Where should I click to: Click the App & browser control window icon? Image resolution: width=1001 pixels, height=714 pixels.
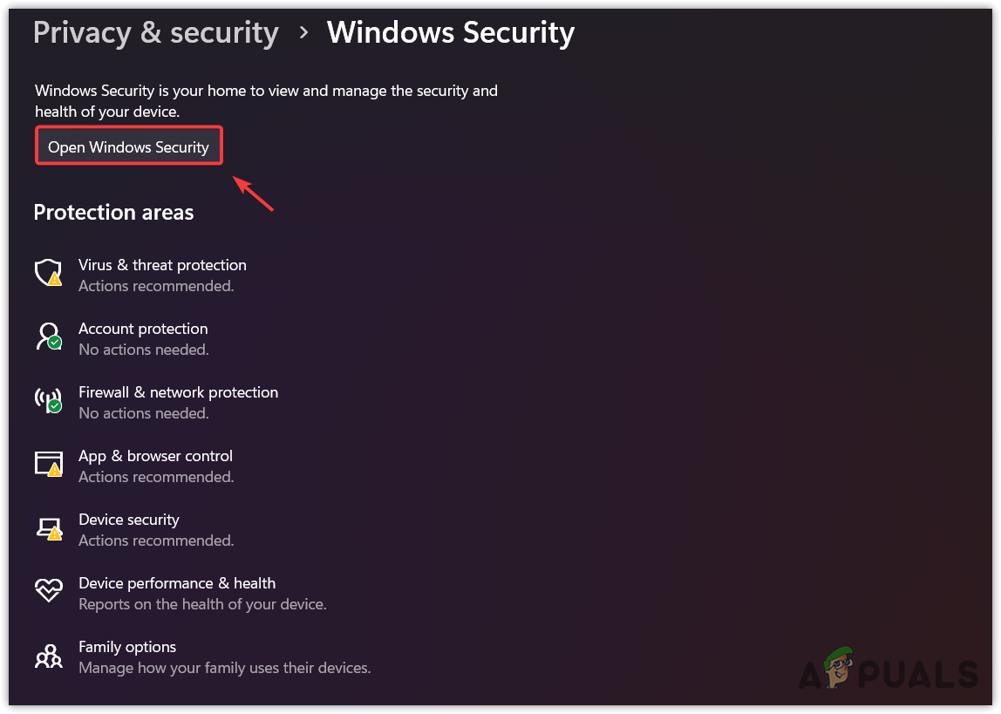48,464
